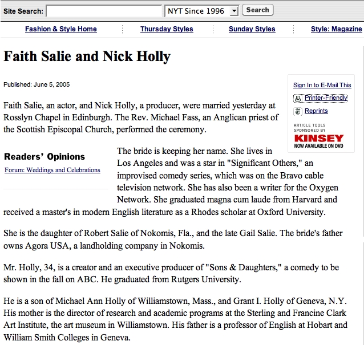Click the Kinsey DVD sponsor ad
Screen dimensions: 364x345
click(319, 141)
